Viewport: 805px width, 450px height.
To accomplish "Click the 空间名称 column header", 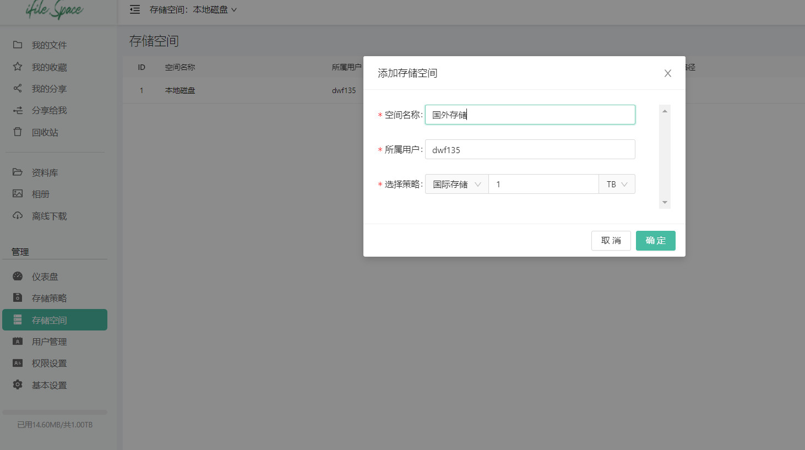I will pyautogui.click(x=180, y=67).
